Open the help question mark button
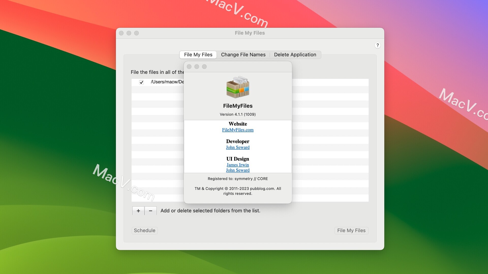488x274 pixels. [x=377, y=45]
